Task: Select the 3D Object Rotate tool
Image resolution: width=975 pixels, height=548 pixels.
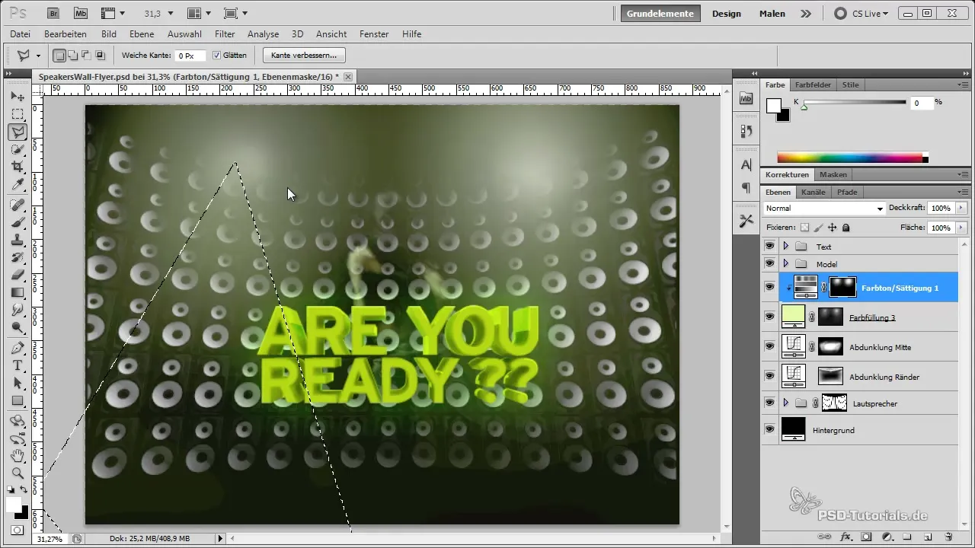Action: coord(18,421)
